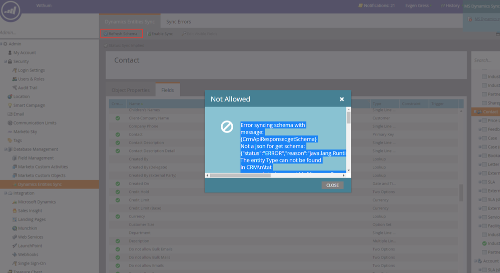Tick the Price List entity checkbox under Contact
500x273 pixels.
pos(484,120)
